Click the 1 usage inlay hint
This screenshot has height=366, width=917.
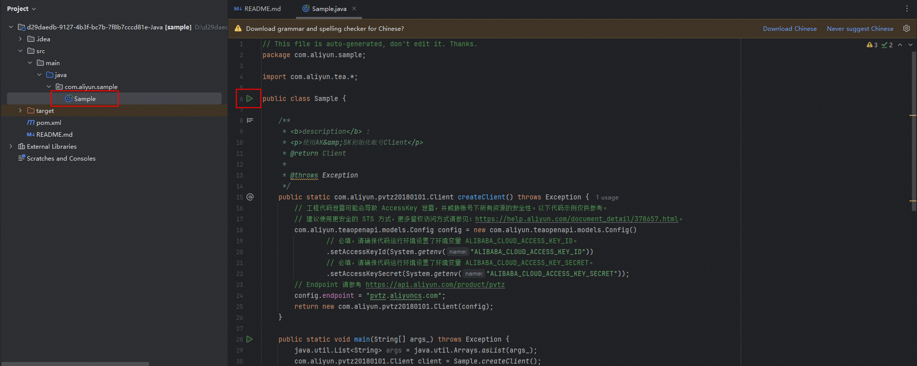point(607,197)
